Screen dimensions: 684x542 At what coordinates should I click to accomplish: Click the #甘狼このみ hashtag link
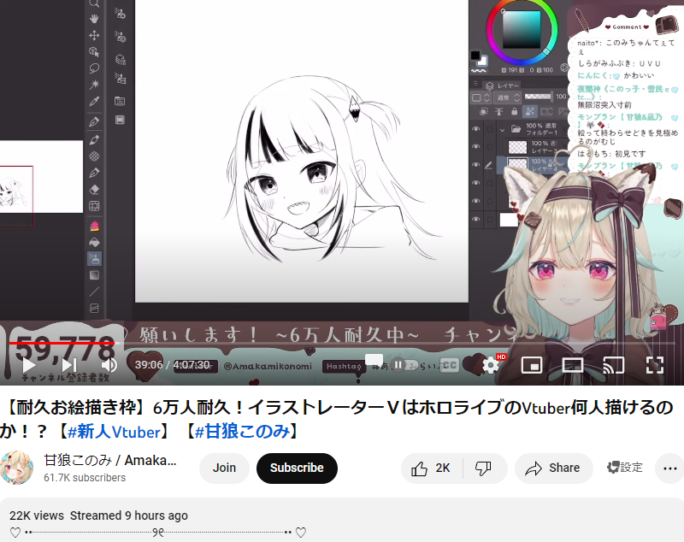[x=242, y=432]
